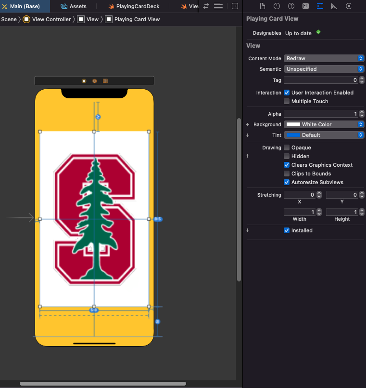This screenshot has width=366, height=388.
Task: Open the Connections inspector
Action: [349, 6]
